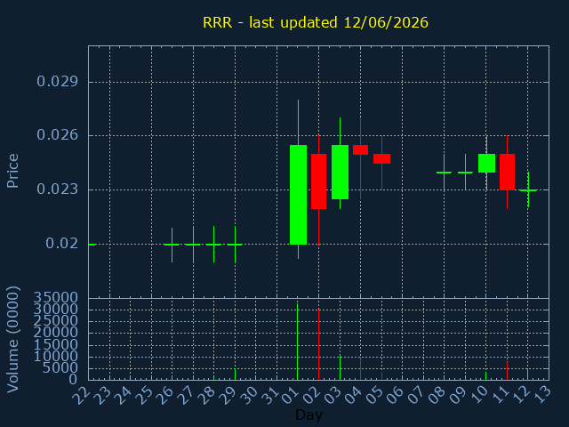The height and width of the screenshot is (427, 569).
Task: Click the 30000 volume axis label
Action: point(55,309)
